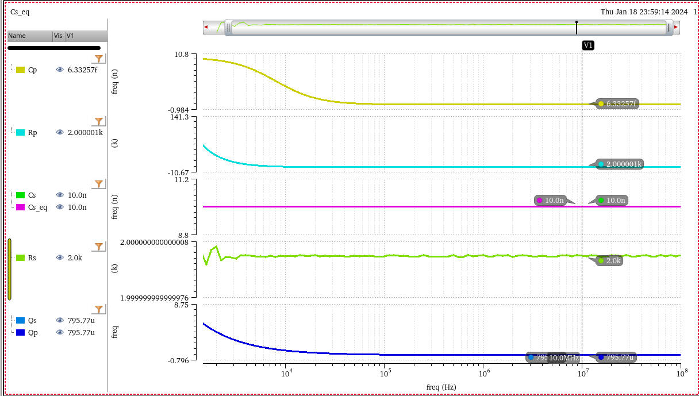Image resolution: width=699 pixels, height=396 pixels.
Task: Select the Rp trace name in the legend
Action: pyautogui.click(x=33, y=132)
